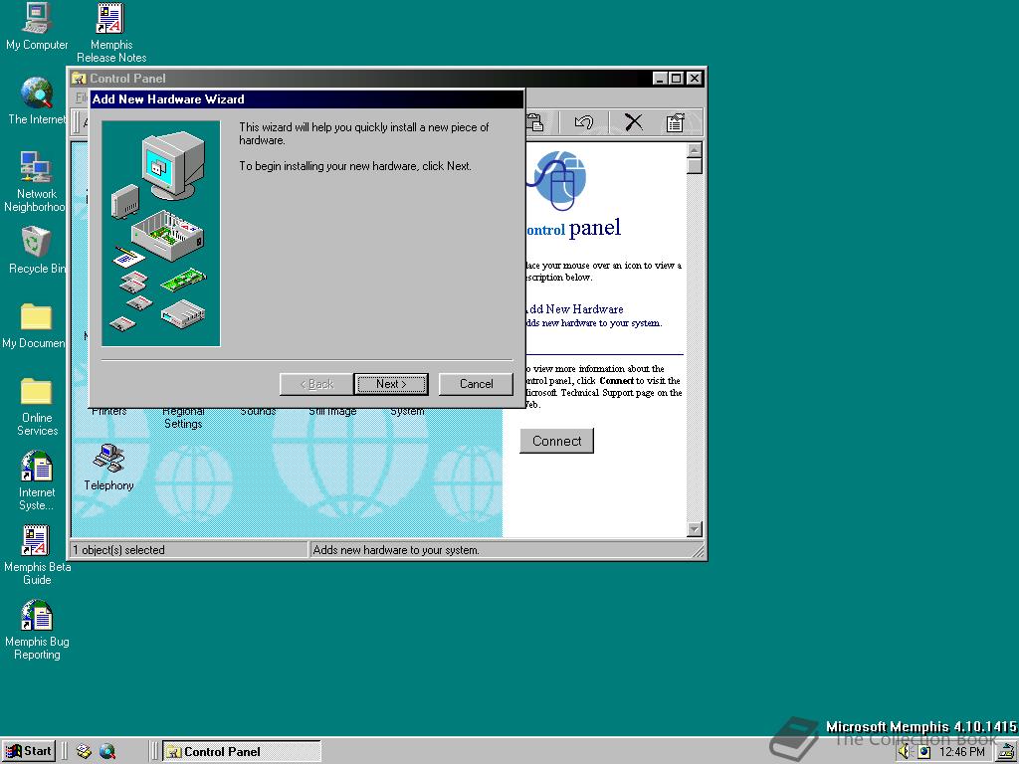The image size is (1019, 764).
Task: Select the Memphis Bug Reporting desktop icon
Action: (37, 630)
